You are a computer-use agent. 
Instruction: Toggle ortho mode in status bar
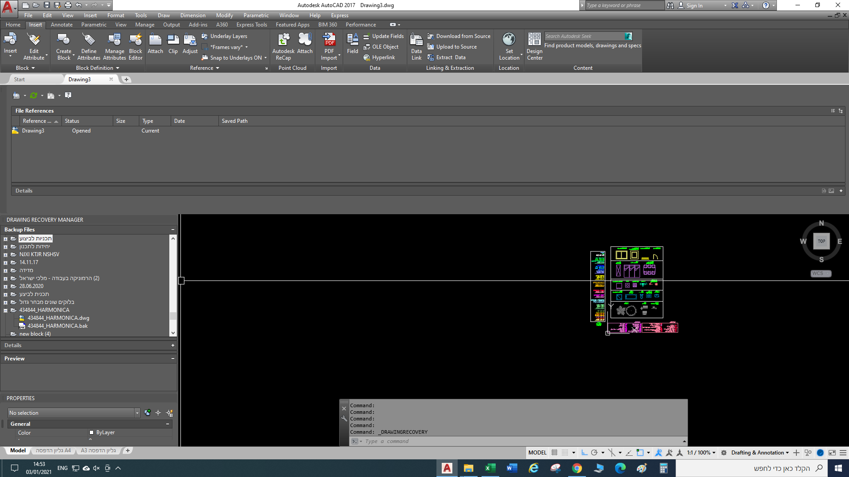[584, 453]
